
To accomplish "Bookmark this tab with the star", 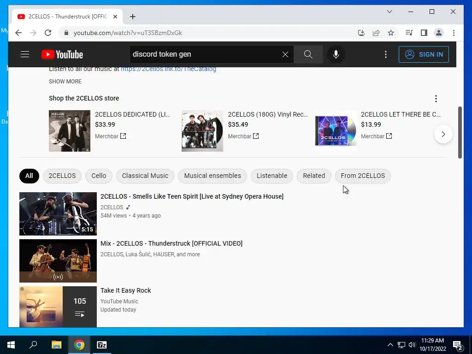I will [391, 33].
